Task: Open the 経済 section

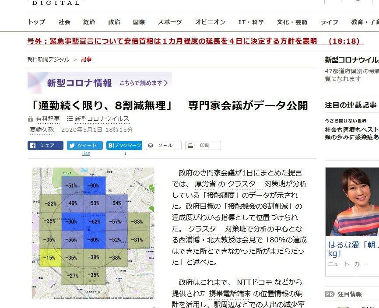Action: point(89,22)
